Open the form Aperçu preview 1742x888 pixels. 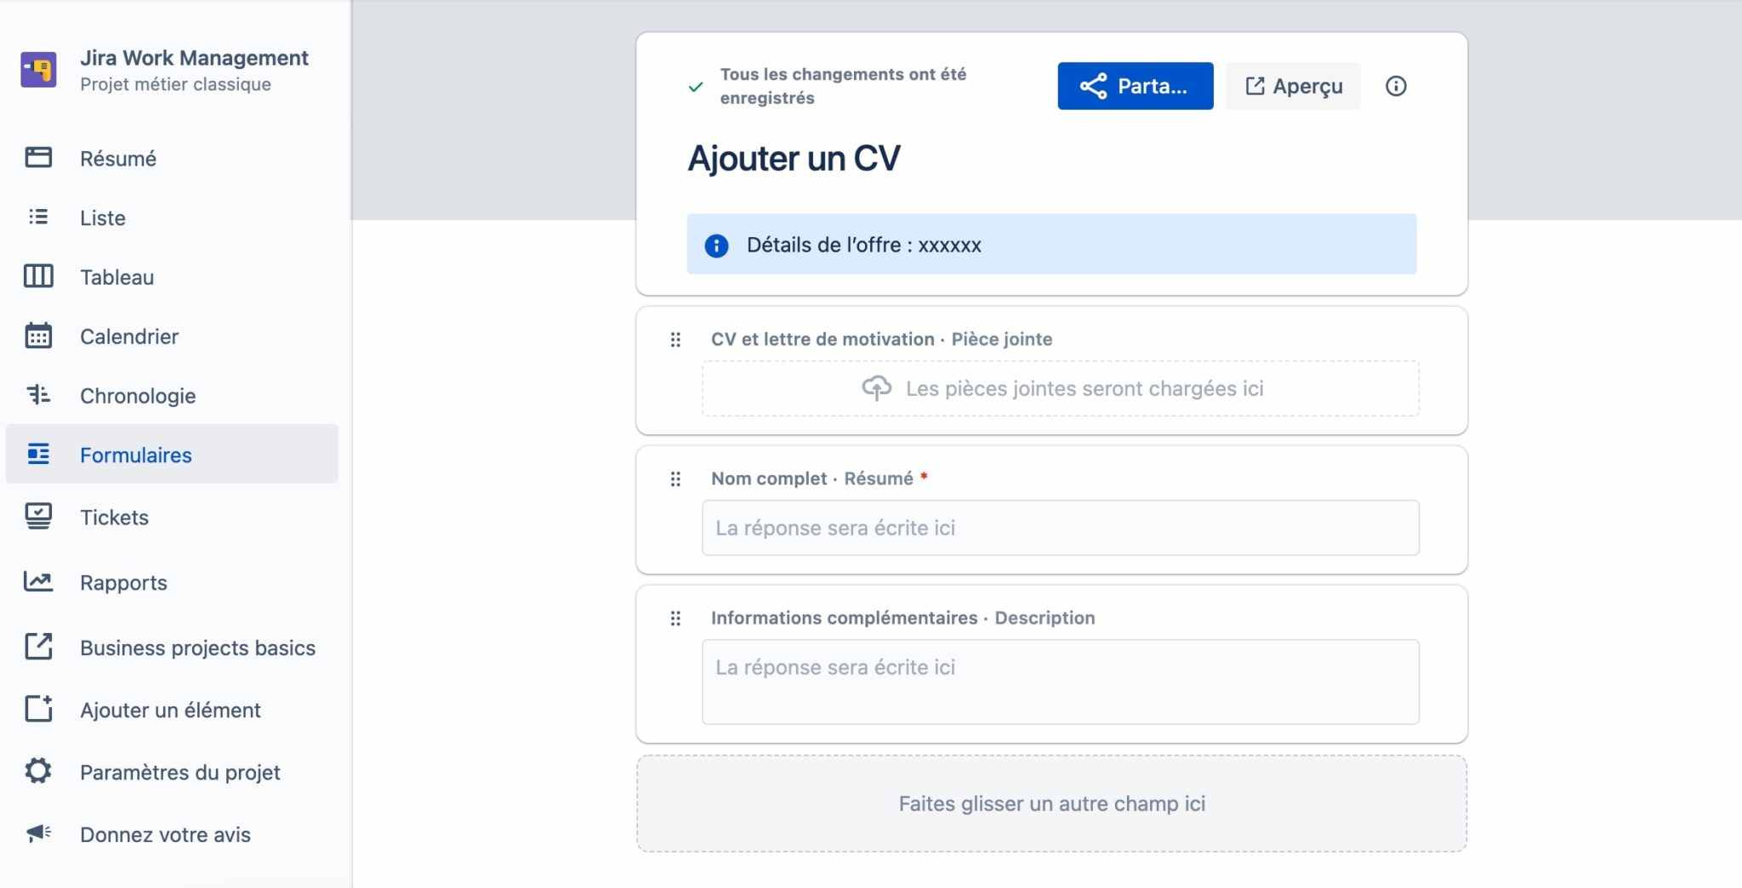(x=1293, y=86)
